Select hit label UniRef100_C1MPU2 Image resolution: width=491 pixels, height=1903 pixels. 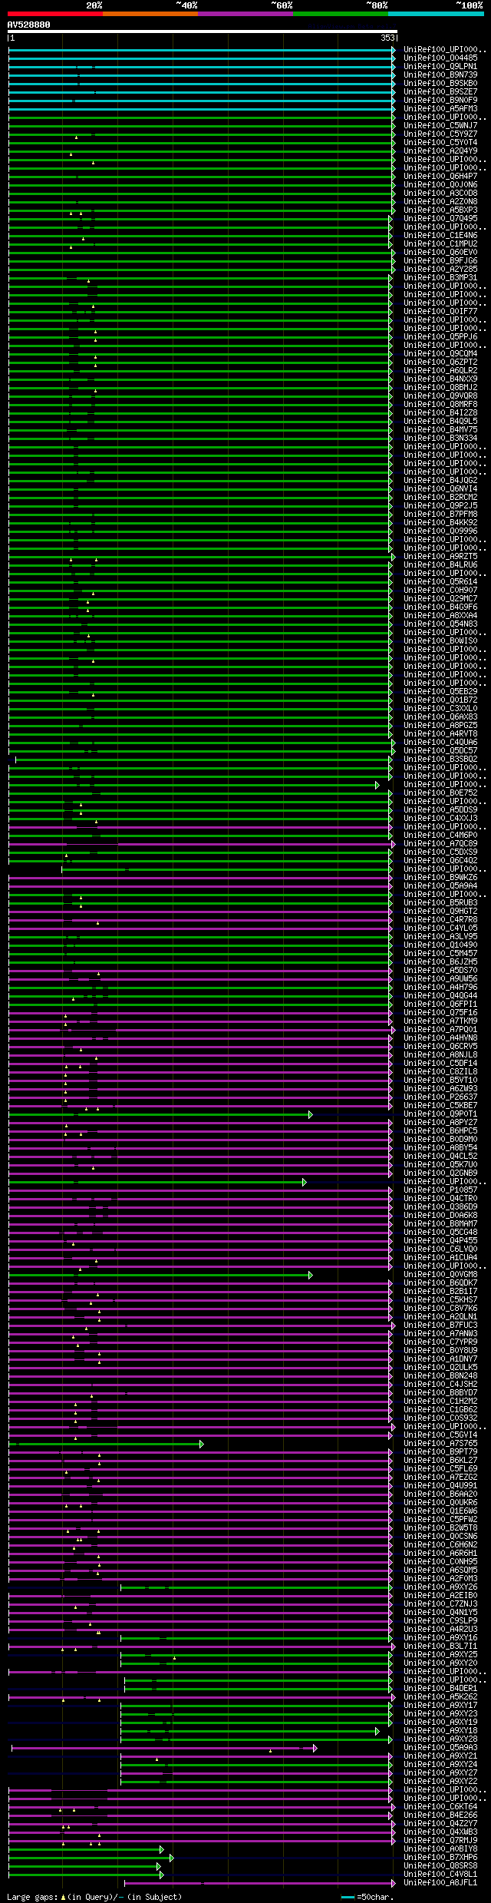pos(440,244)
